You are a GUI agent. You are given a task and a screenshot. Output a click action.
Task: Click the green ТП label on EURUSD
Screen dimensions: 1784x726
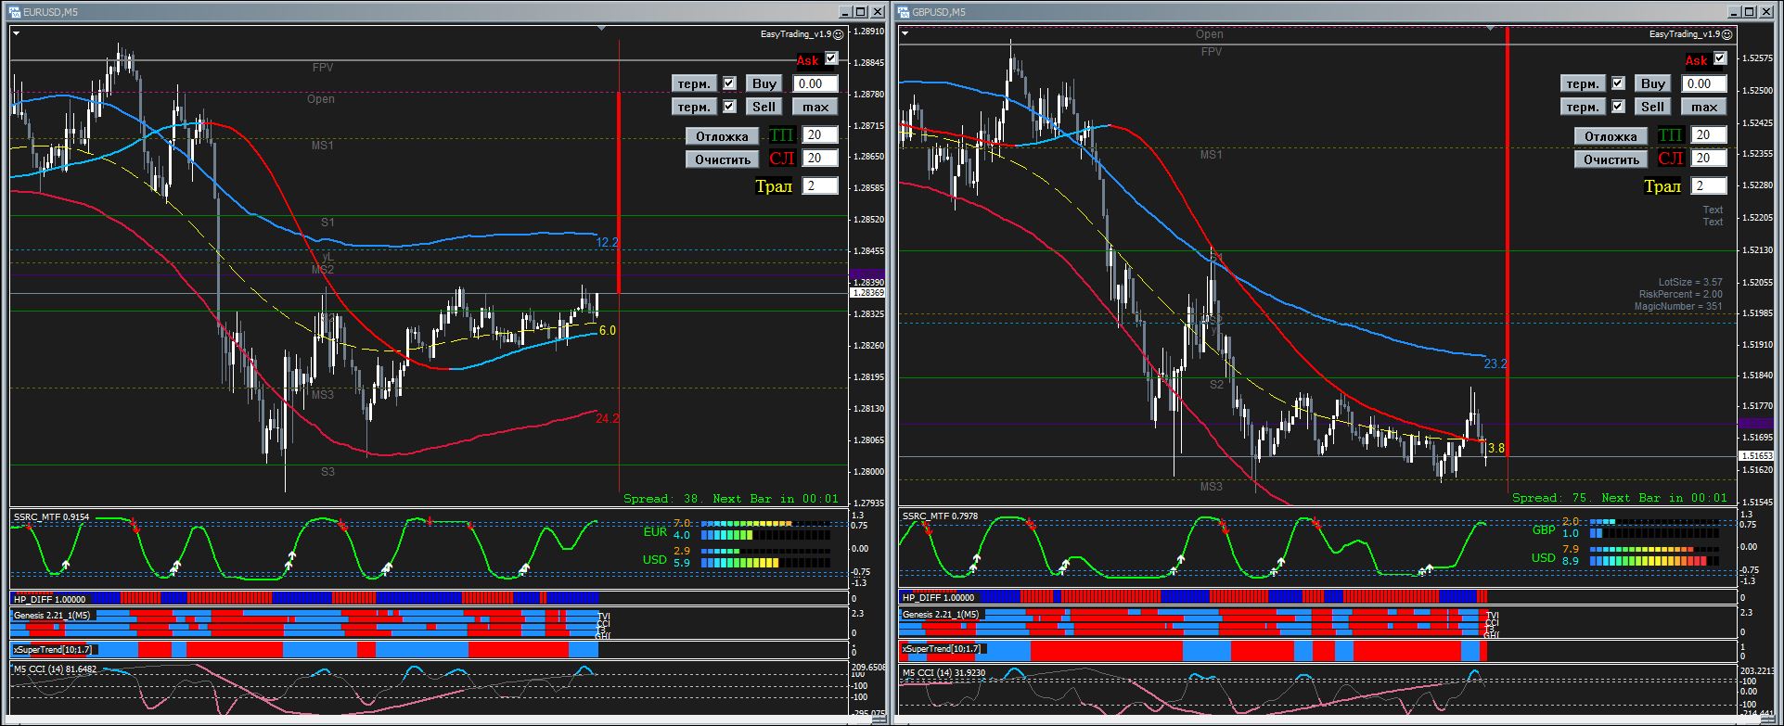click(x=782, y=135)
